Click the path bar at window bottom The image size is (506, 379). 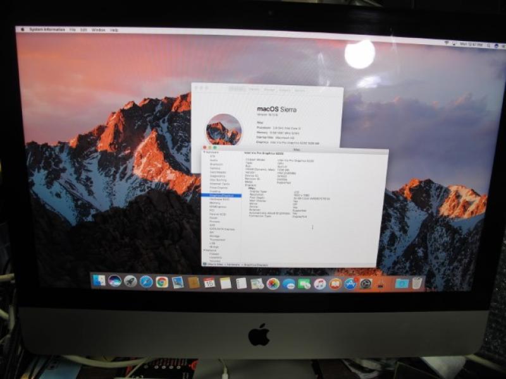[289, 265]
